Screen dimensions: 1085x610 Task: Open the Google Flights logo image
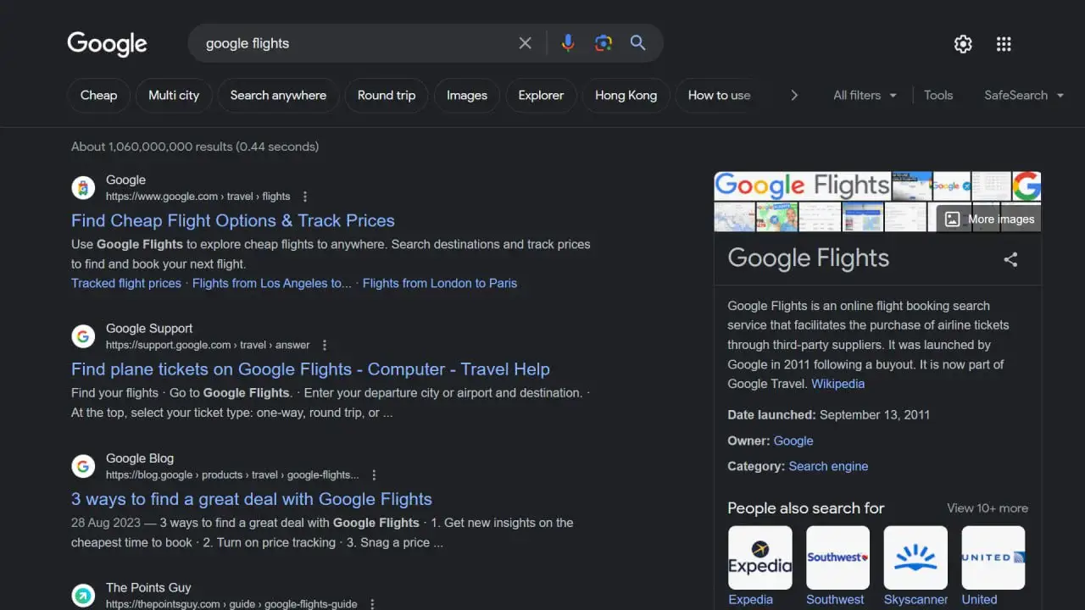(x=802, y=186)
